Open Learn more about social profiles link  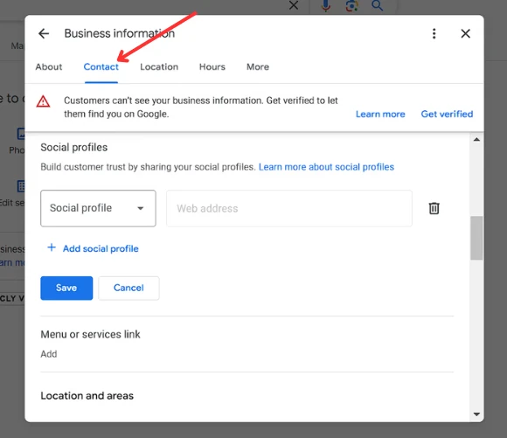pyautogui.click(x=326, y=167)
